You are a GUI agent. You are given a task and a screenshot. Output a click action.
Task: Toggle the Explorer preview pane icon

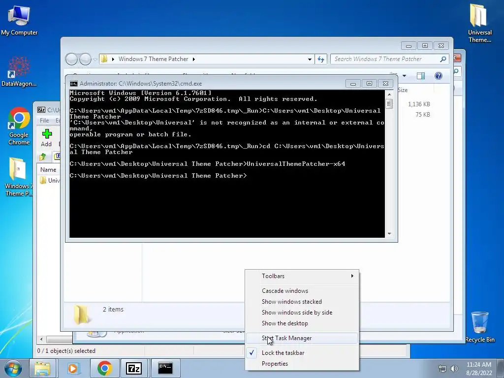click(x=420, y=75)
